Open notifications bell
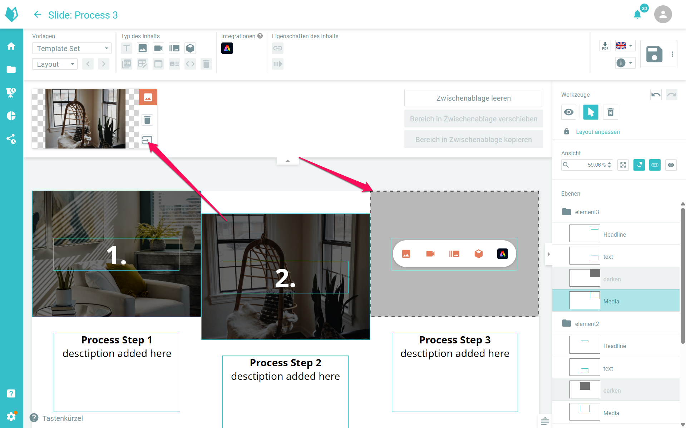This screenshot has height=428, width=686. [637, 15]
